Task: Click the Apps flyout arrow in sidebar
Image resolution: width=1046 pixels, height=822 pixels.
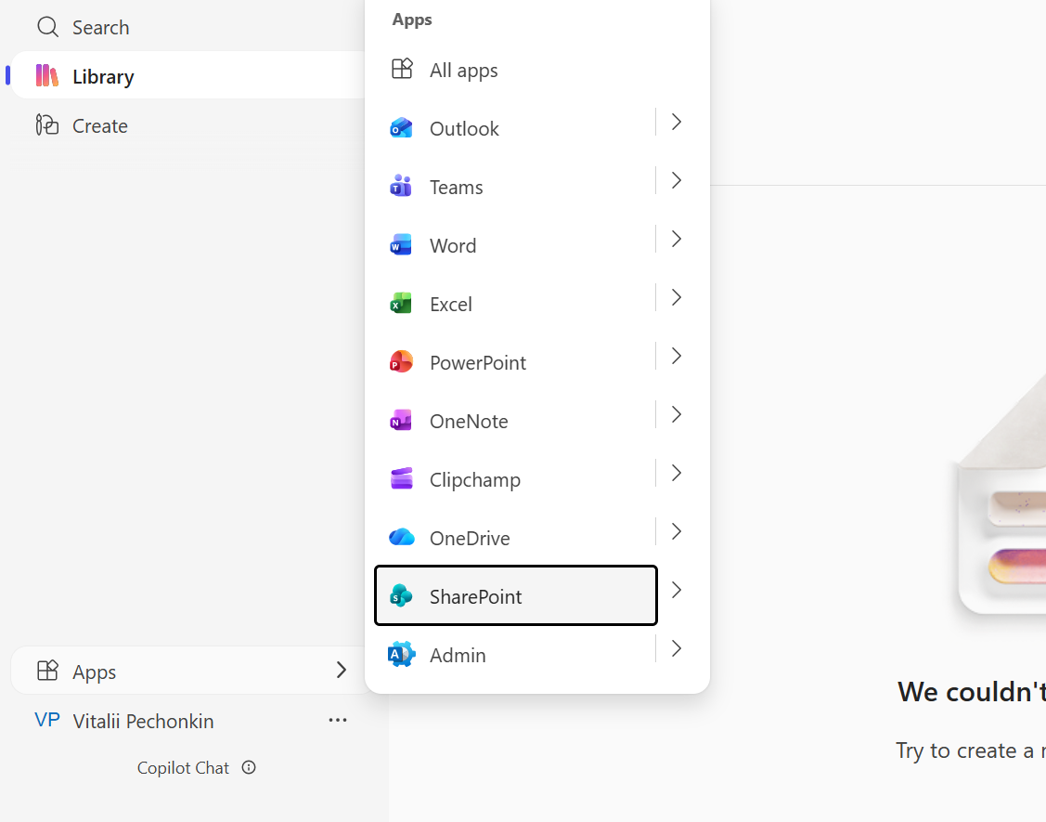Action: (341, 670)
